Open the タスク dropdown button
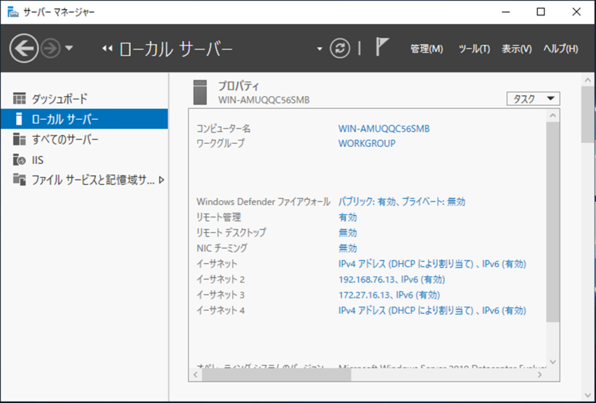 click(x=533, y=99)
